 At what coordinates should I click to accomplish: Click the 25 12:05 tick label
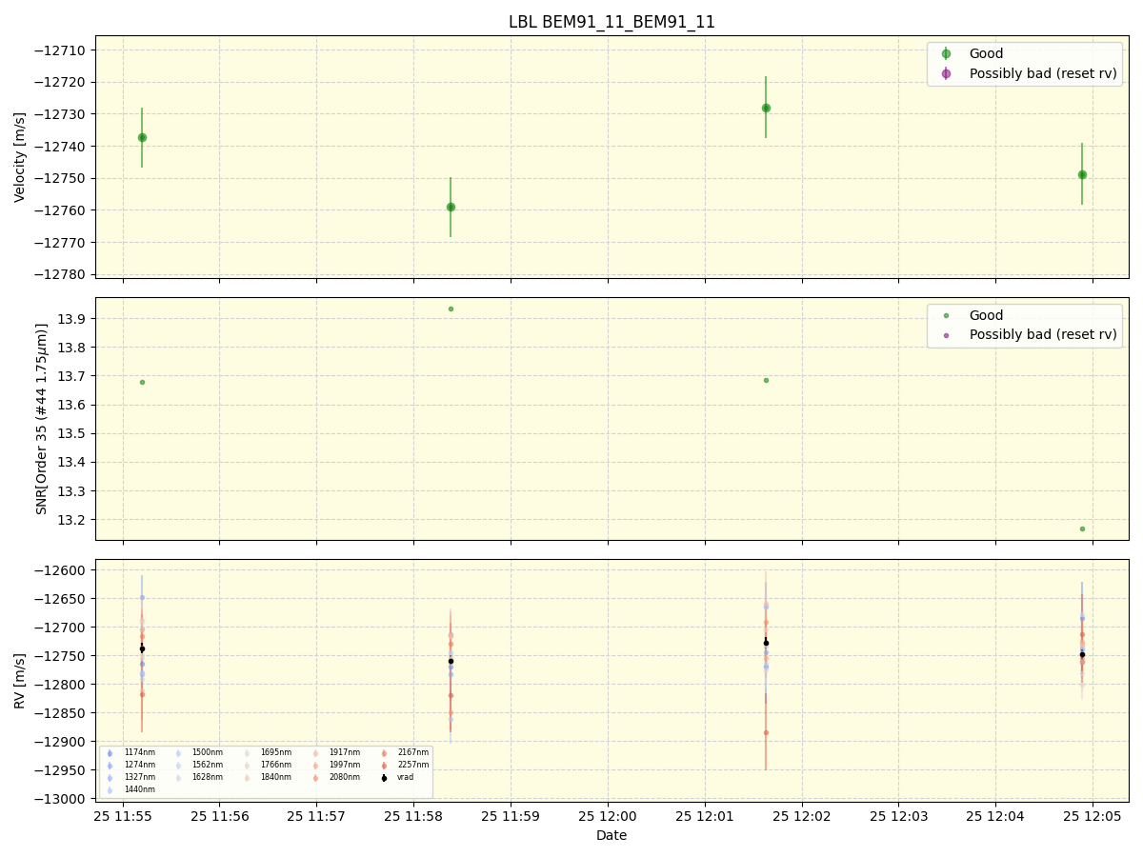[1093, 816]
